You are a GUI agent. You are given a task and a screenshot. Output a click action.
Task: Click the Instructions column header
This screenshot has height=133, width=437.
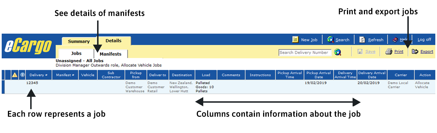point(260,75)
